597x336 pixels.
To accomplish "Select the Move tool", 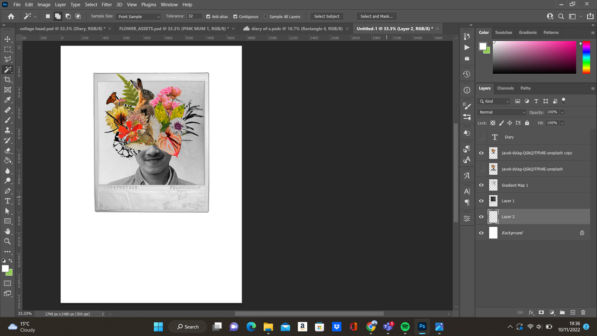I will click(8, 39).
